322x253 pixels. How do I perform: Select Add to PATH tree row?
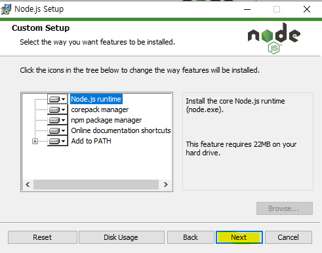click(91, 141)
